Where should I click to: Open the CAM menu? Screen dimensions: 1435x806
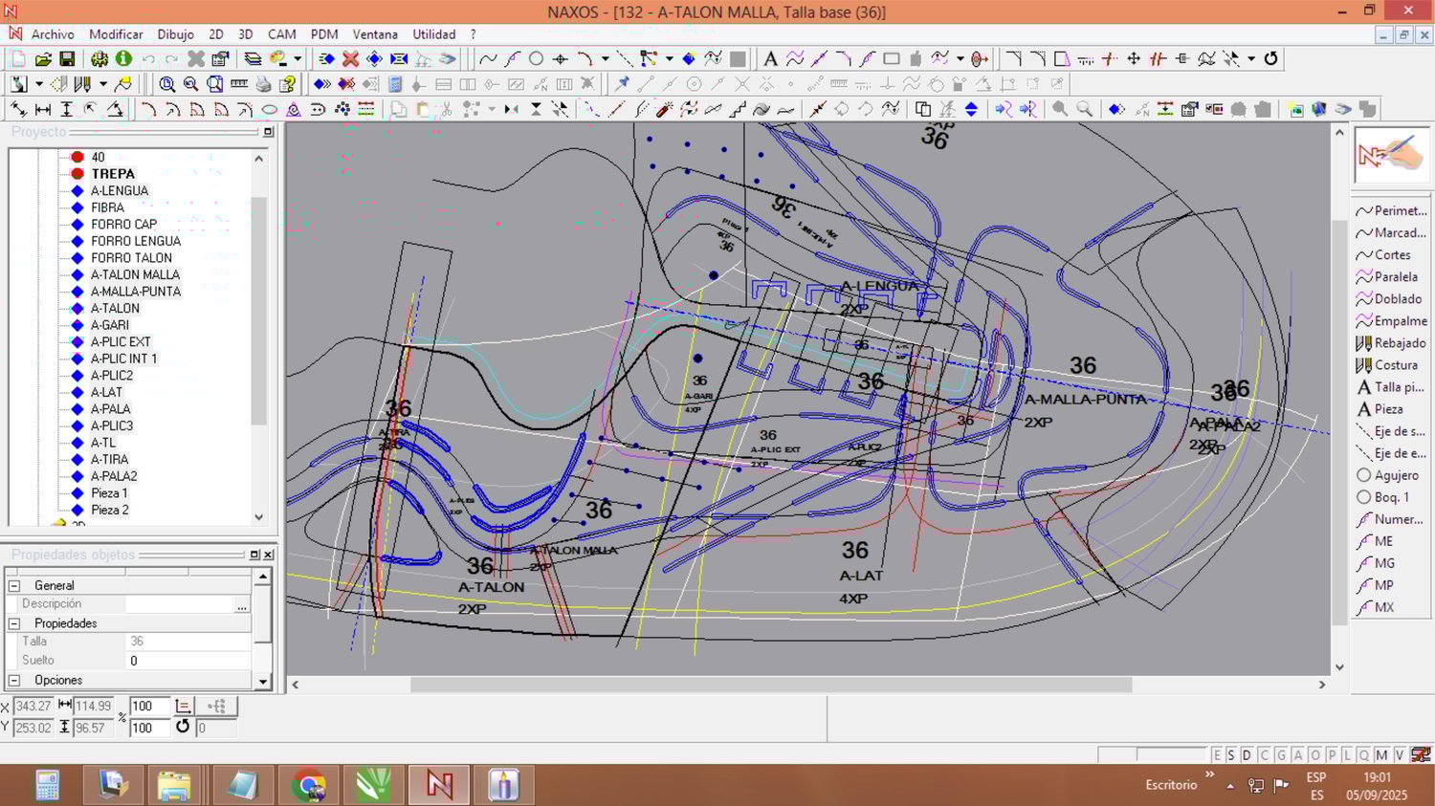tap(281, 34)
